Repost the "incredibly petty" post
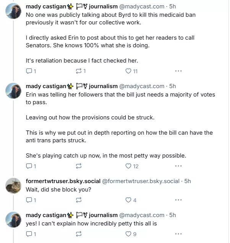The width and height of the screenshot is (230, 243). coord(79,234)
